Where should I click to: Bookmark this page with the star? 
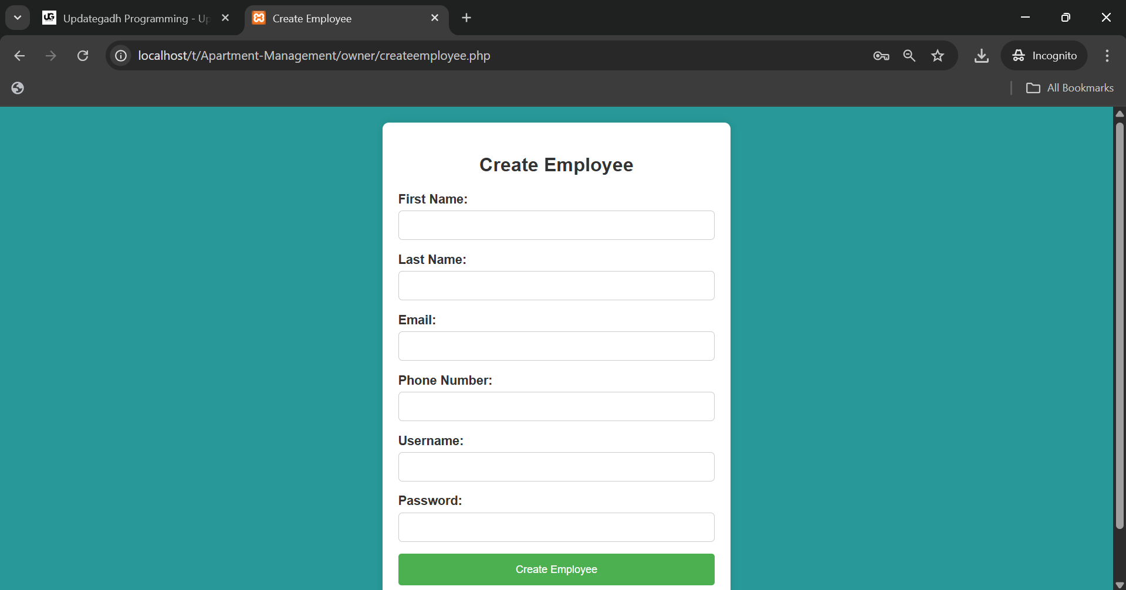point(938,56)
